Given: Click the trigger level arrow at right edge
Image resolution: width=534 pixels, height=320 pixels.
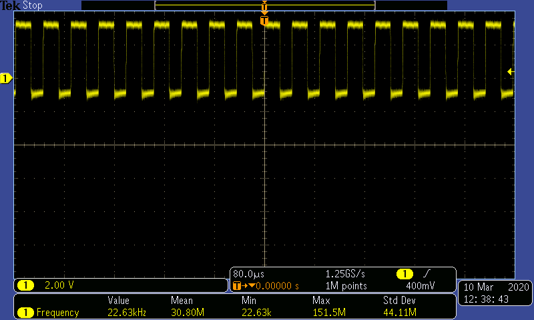Looking at the screenshot, I should point(511,72).
